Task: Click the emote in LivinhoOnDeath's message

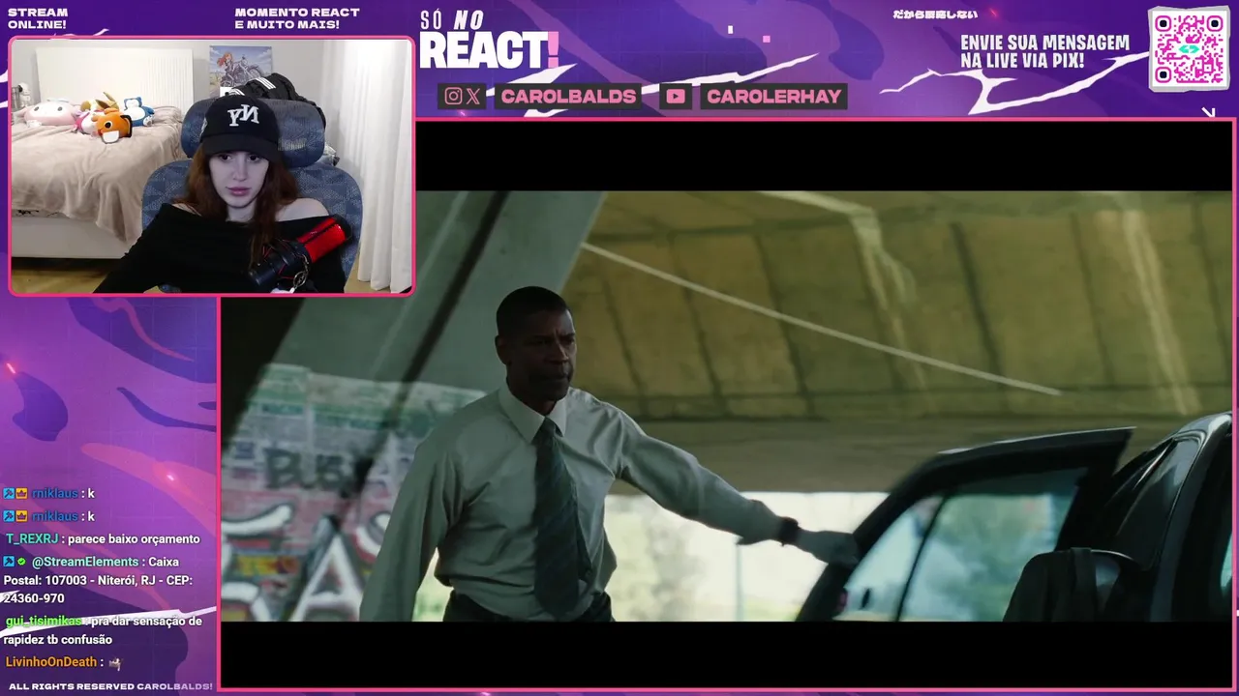Action: coord(115,663)
